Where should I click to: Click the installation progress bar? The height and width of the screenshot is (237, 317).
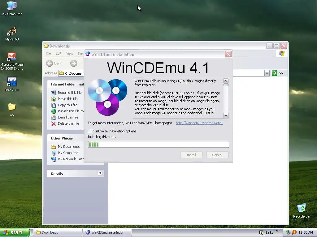[x=158, y=144]
